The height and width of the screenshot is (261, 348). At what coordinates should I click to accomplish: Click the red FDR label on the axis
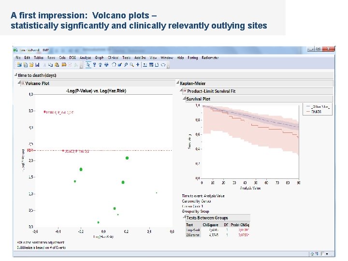click(x=30, y=150)
